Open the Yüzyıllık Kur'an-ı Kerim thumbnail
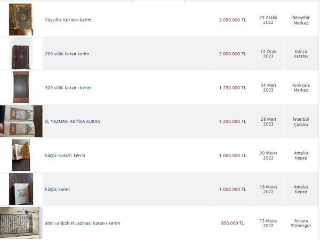The image size is (320, 240). pyautogui.click(x=21, y=20)
